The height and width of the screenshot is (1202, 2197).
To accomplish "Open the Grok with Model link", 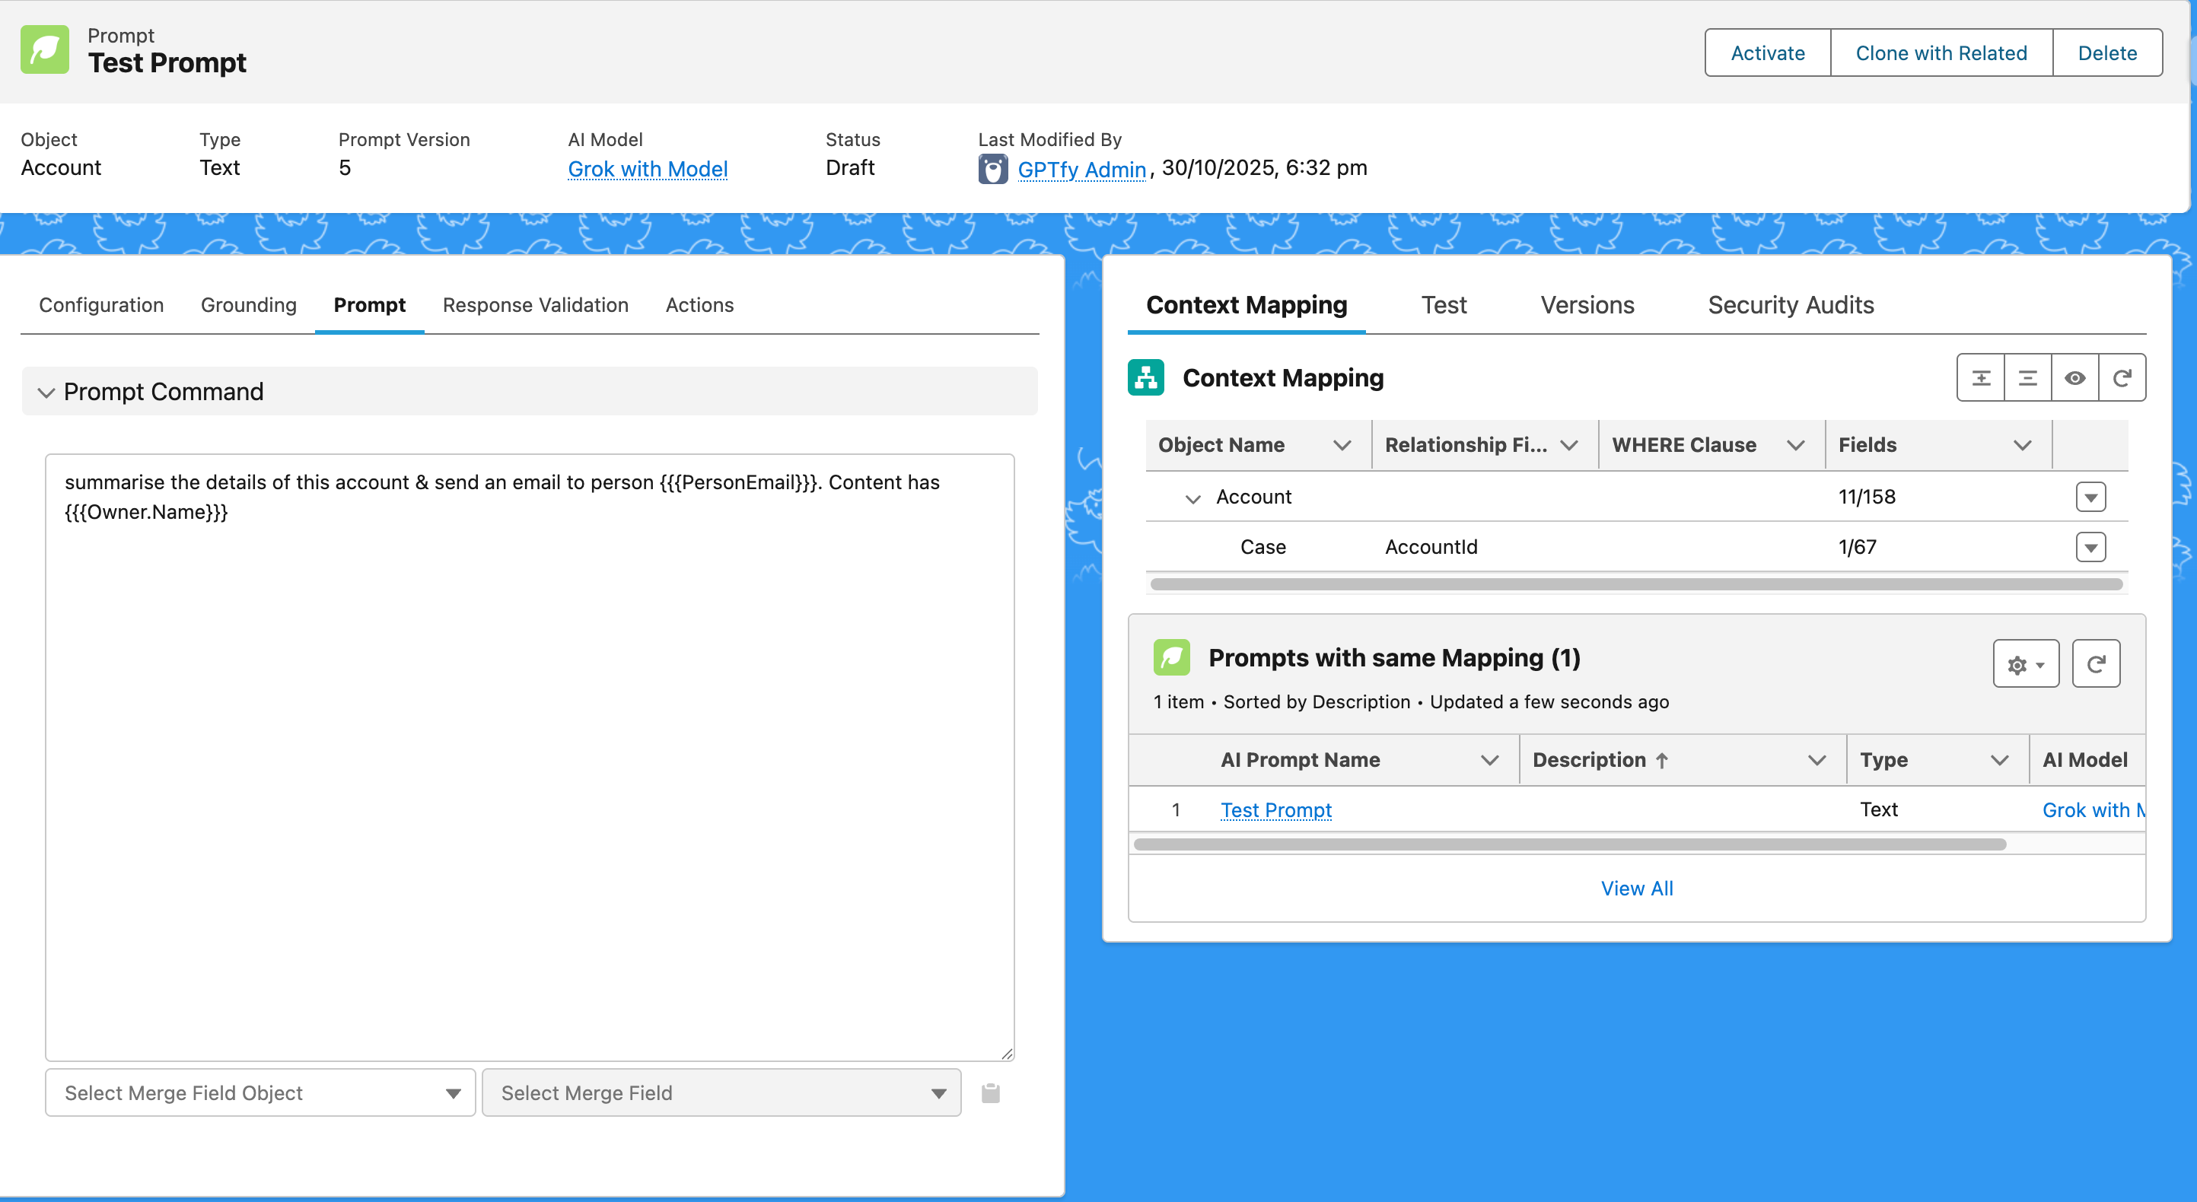I will (648, 169).
